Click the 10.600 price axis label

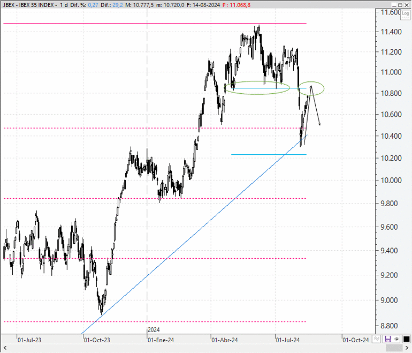point(391,115)
